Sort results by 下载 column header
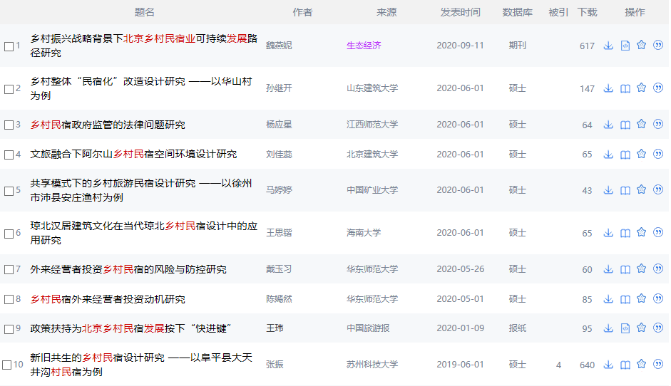The image size is (671, 386). (x=587, y=12)
